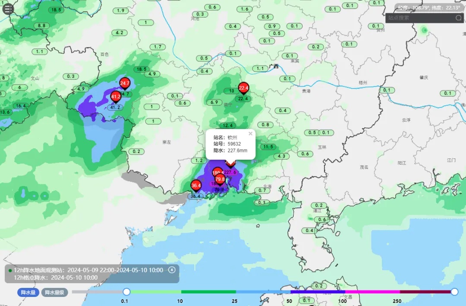The height and width of the screenshot is (306, 466).
Task: Switch to 降水量级 display mode
Action: coord(55,292)
